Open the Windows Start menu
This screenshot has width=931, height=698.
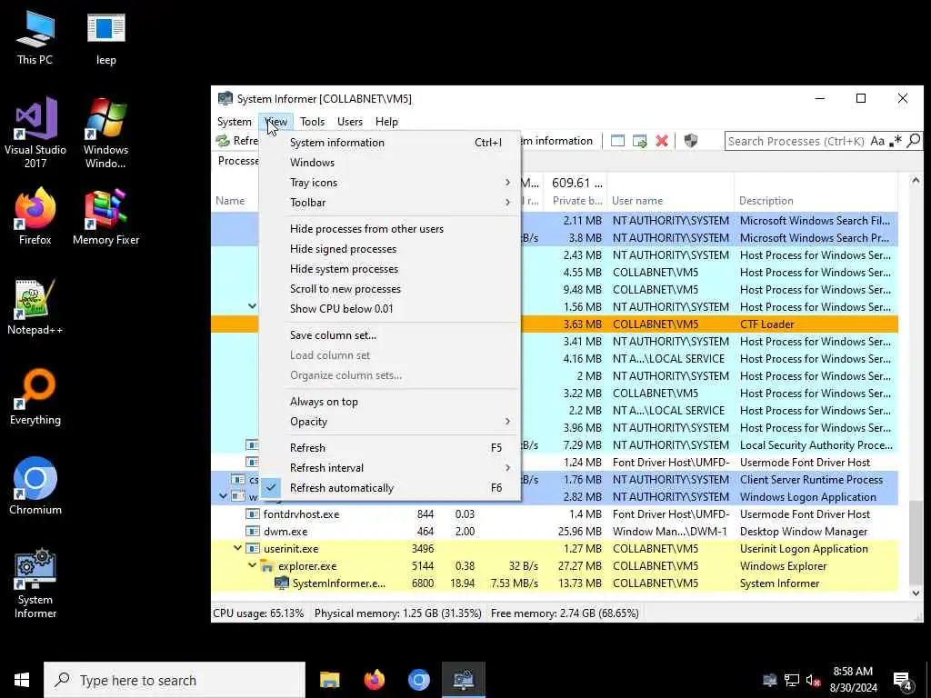(x=22, y=680)
